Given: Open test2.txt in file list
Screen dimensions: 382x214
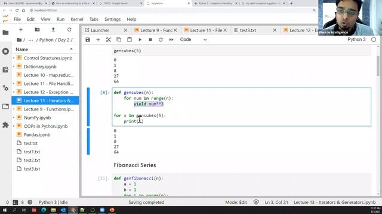Looking at the screenshot, I should [45, 160].
